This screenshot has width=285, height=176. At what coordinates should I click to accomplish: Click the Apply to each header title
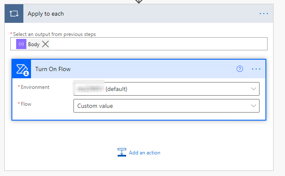(x=45, y=14)
